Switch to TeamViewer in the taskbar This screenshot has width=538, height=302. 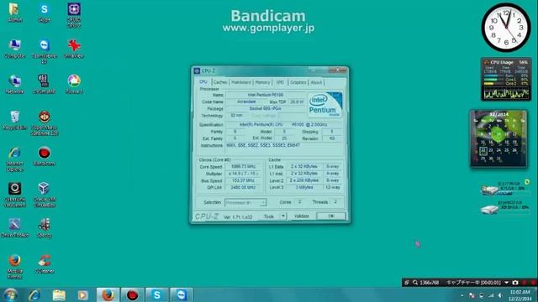pyautogui.click(x=182, y=294)
